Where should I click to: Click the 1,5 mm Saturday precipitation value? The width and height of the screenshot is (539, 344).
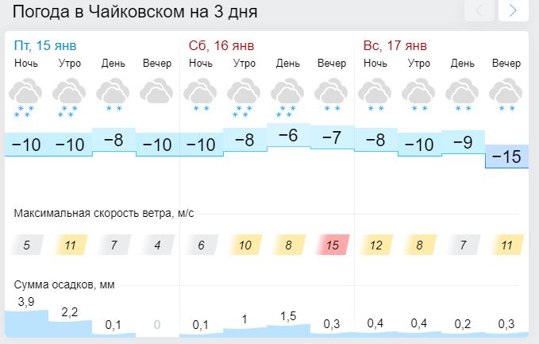[288, 316]
